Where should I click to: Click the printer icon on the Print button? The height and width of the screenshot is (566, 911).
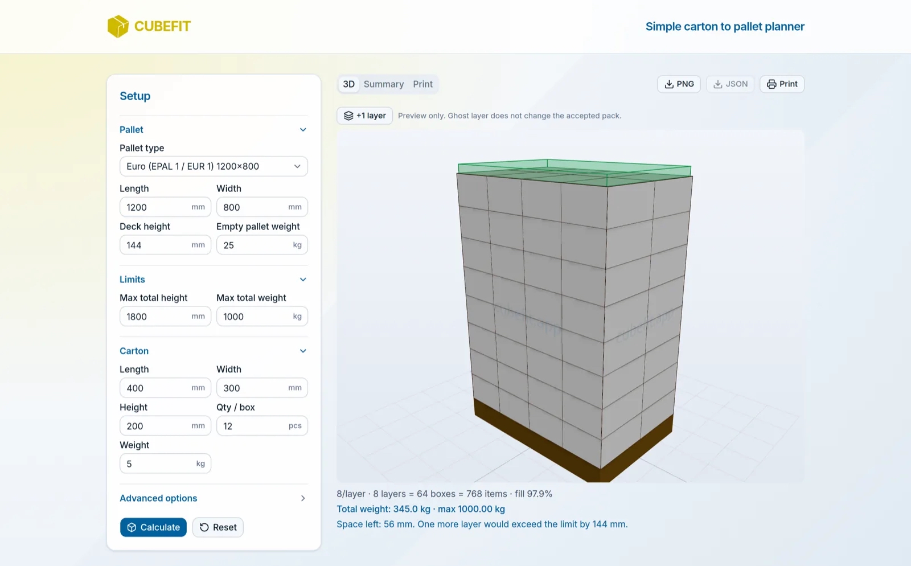tap(772, 84)
